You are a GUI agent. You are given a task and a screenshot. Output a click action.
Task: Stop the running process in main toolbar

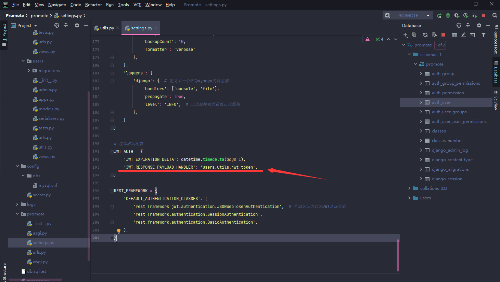click(484, 15)
